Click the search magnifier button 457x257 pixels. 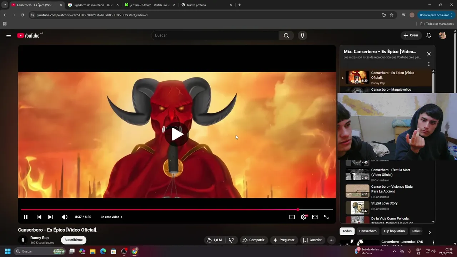click(286, 35)
